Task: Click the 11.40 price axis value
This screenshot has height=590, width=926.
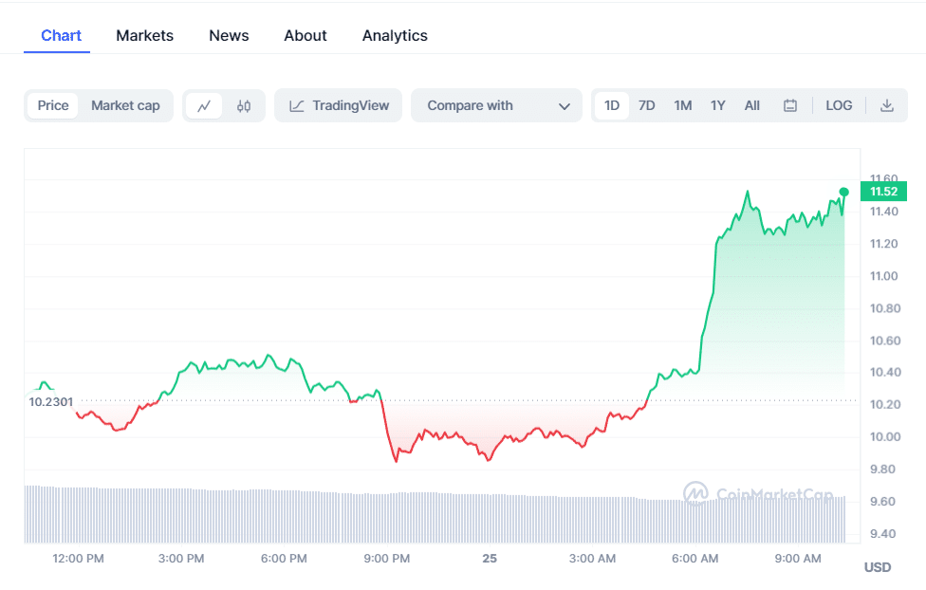Action: coord(883,212)
